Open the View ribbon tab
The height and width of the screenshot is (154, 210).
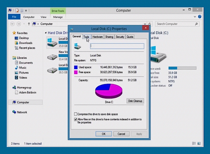[x=43, y=17]
